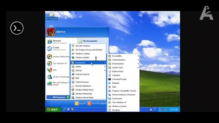The height and width of the screenshot is (123, 219).
Task: Launch Calculator
Action: click(x=124, y=75)
